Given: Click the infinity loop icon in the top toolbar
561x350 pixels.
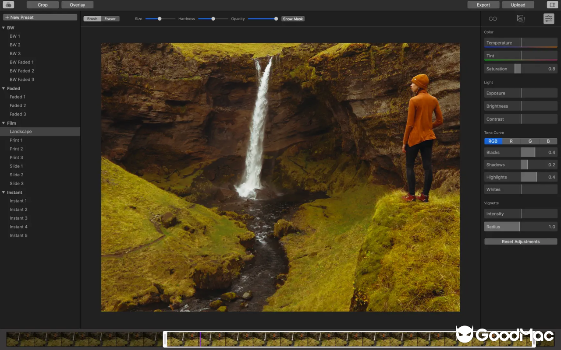Looking at the screenshot, I should click(493, 18).
